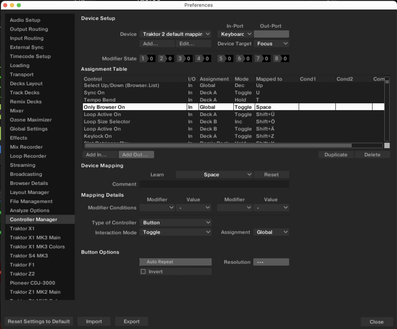Toggle the Learn button
The width and height of the screenshot is (397, 329).
pos(157,174)
